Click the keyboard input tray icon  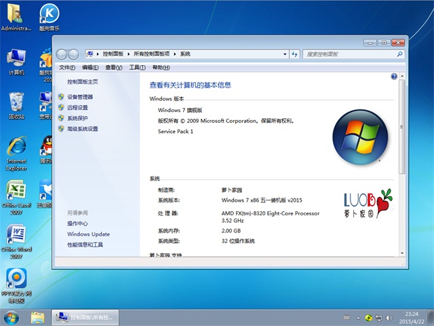click(x=347, y=317)
